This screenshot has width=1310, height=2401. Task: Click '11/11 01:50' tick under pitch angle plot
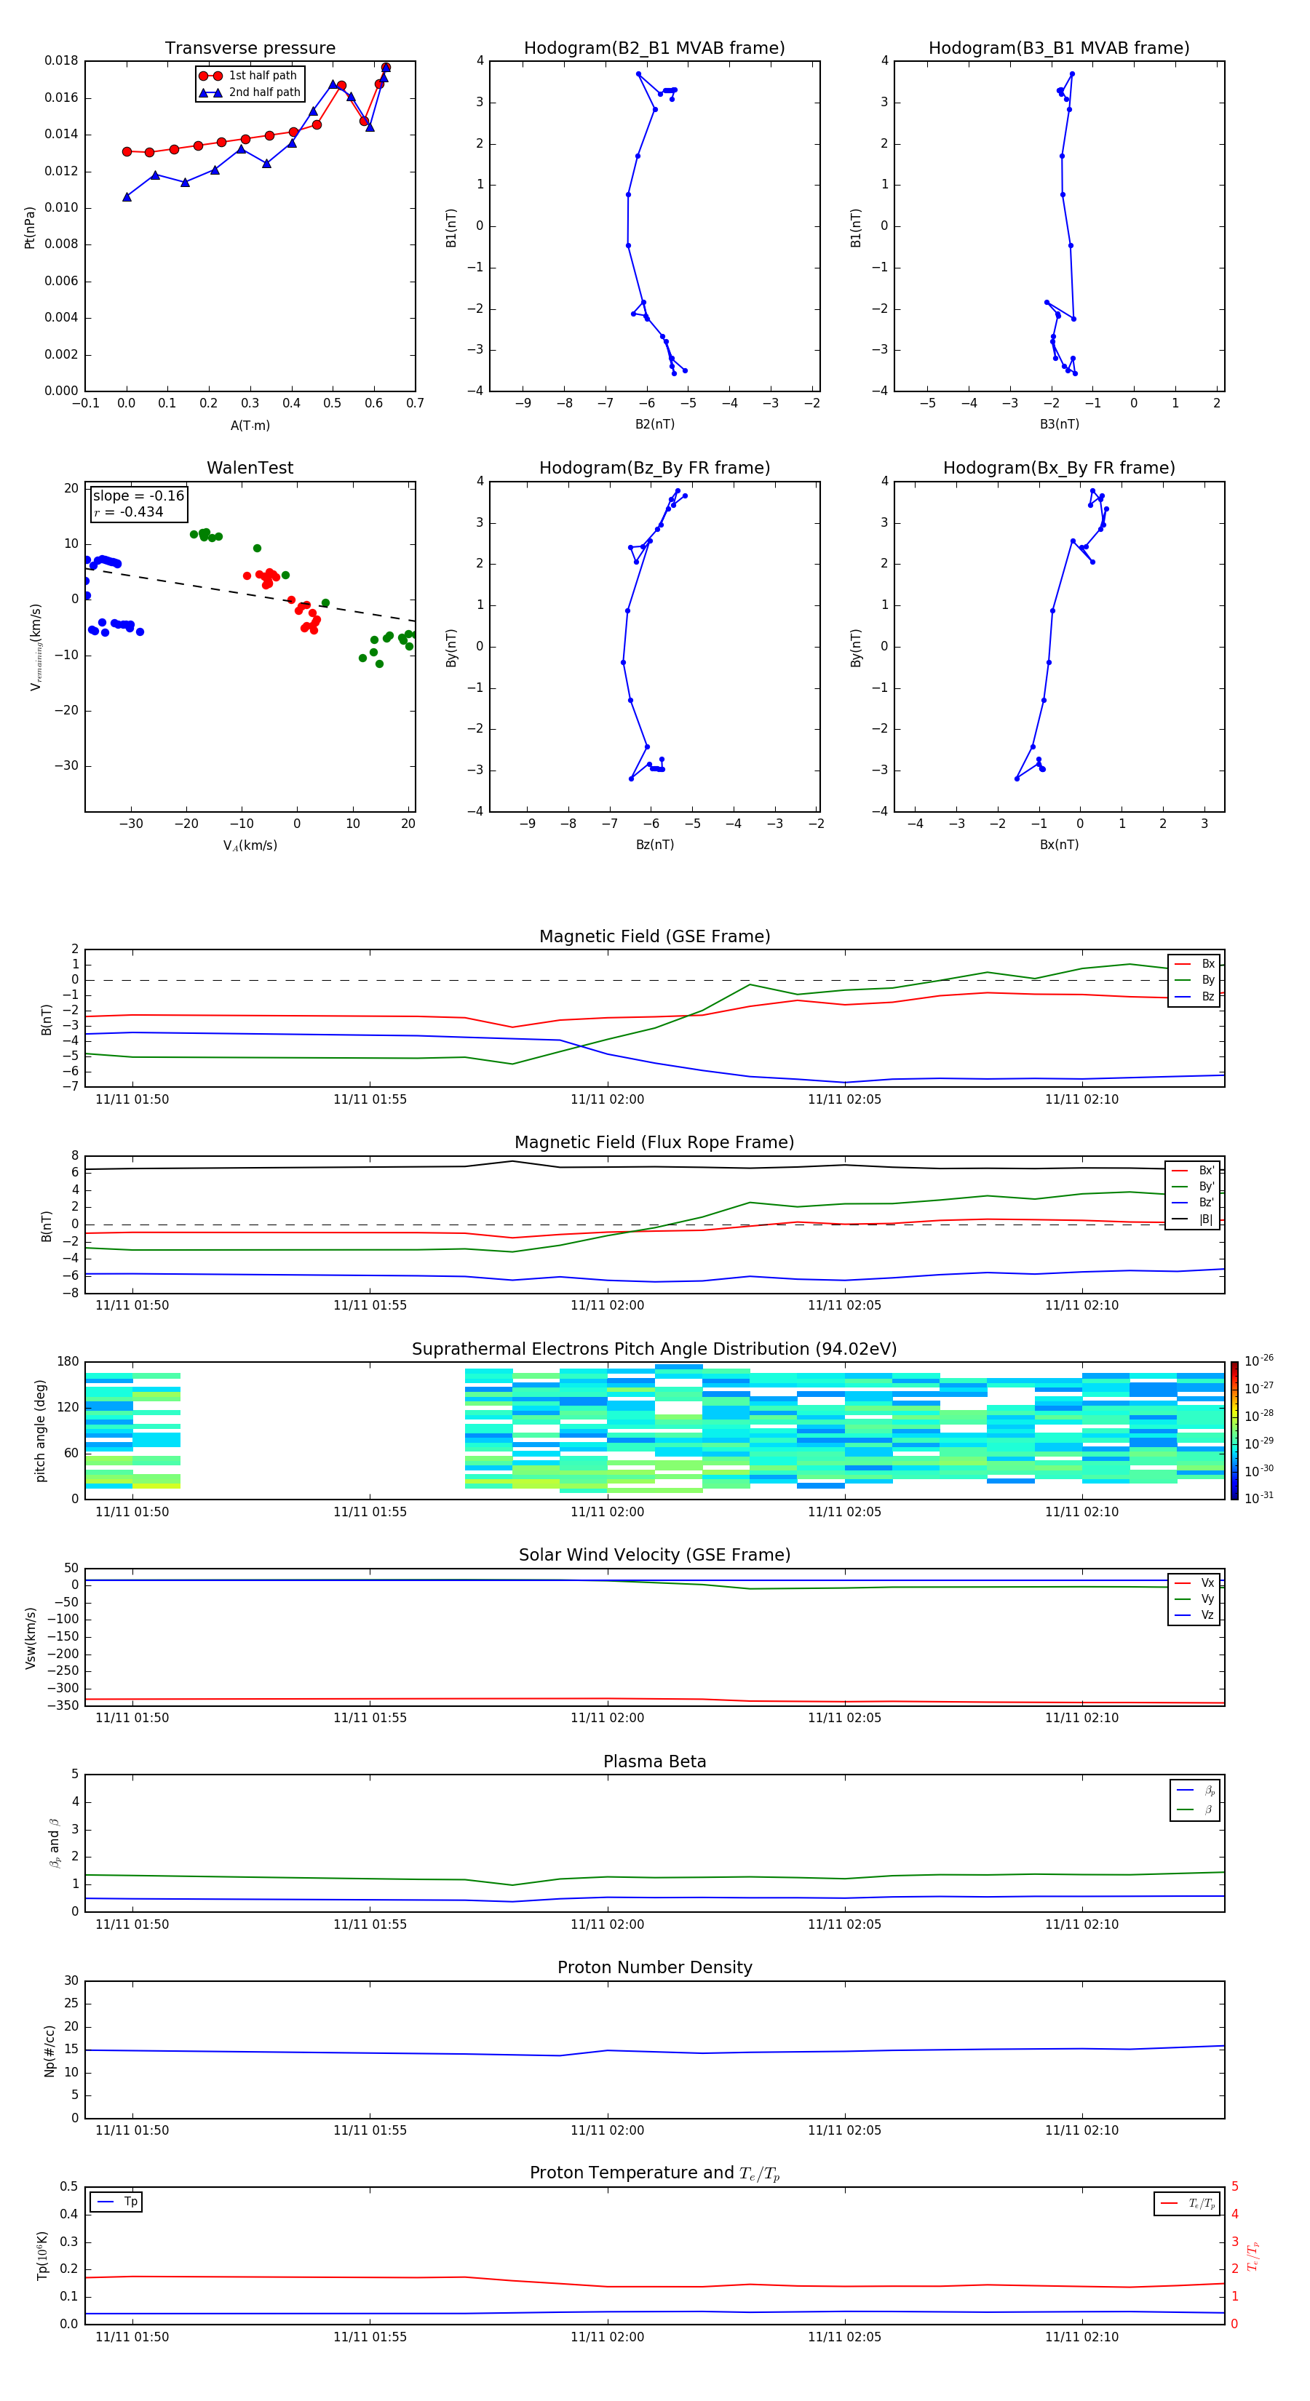point(132,1512)
